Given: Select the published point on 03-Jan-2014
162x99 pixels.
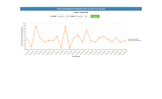Looking at the screenshot, I should click(27, 50).
